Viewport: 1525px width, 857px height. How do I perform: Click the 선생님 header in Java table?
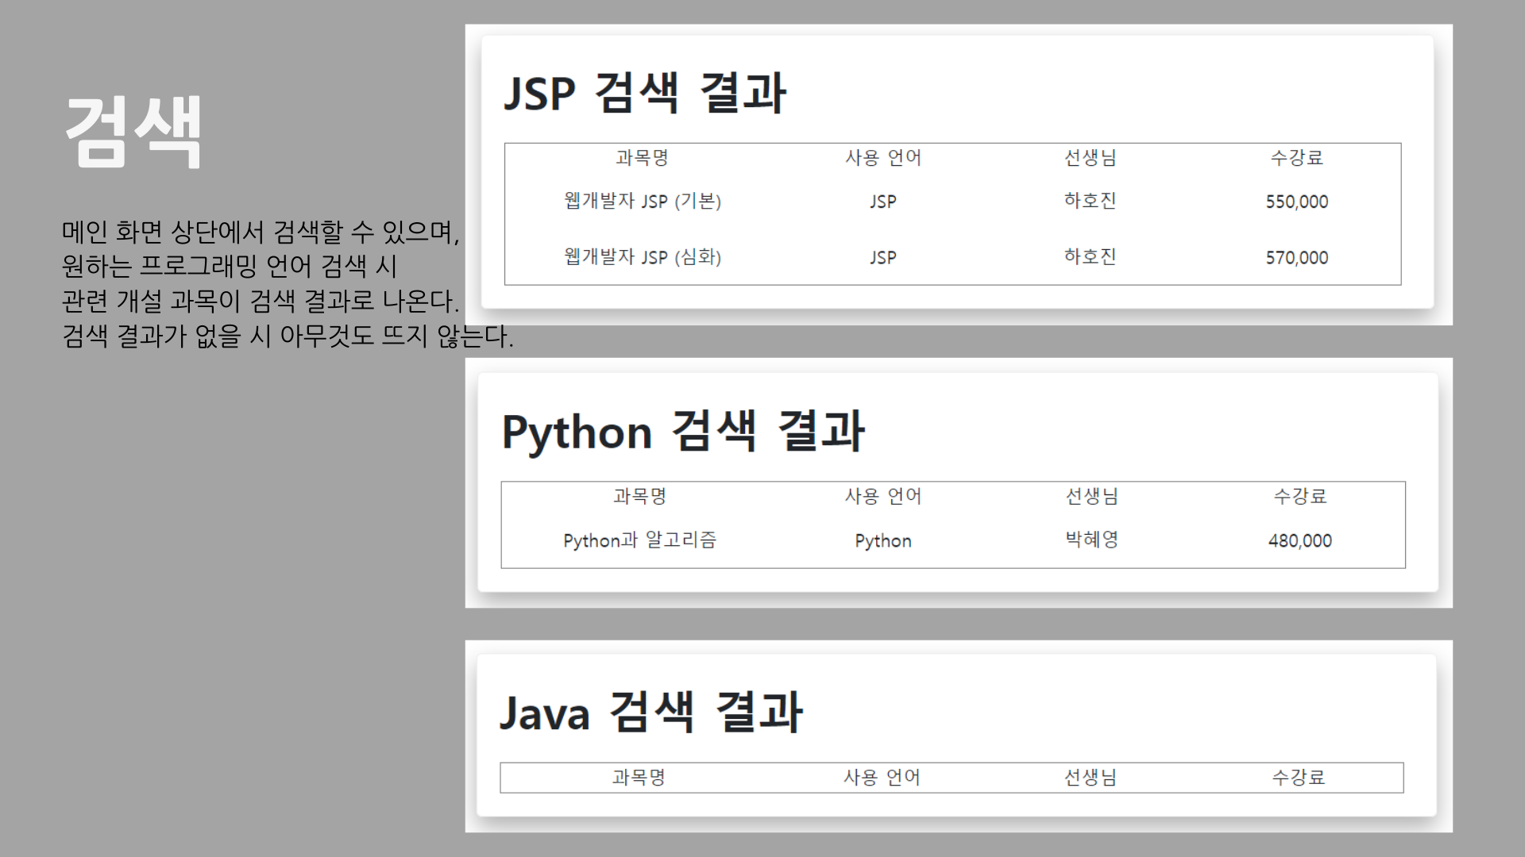pyautogui.click(x=1091, y=778)
